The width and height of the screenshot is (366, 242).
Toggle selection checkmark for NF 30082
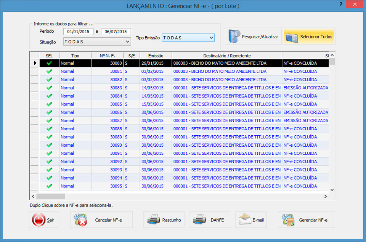[49, 80]
